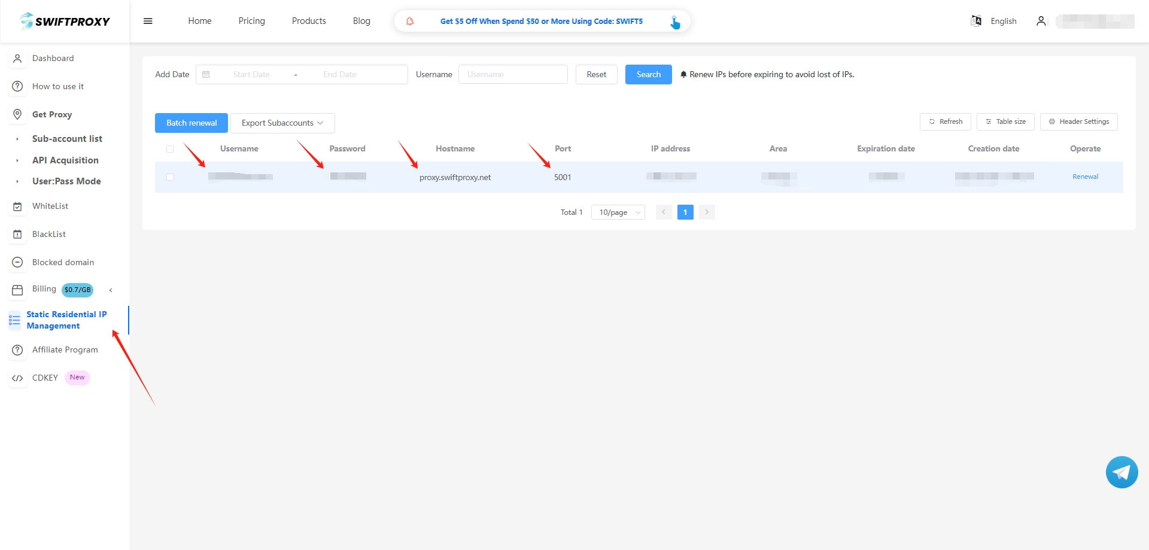Click the calendar icon in date field
Viewport: 1149px width, 550px height.
tap(206, 75)
